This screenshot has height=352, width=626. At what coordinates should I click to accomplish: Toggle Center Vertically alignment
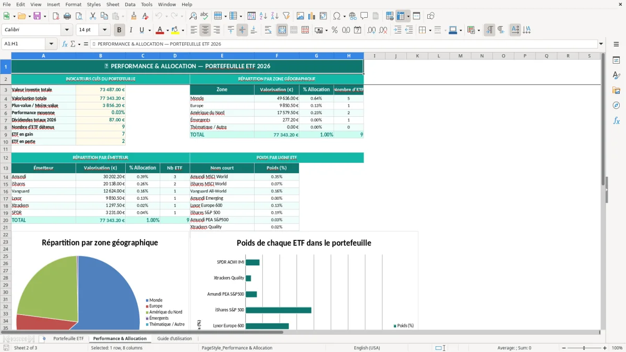(x=242, y=30)
